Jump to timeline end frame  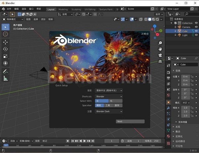click(93, 141)
